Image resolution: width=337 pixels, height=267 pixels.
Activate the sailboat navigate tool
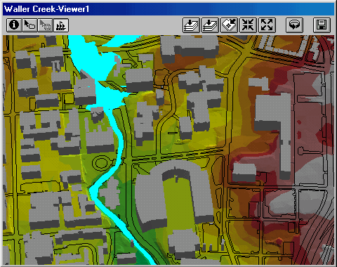tap(61, 25)
